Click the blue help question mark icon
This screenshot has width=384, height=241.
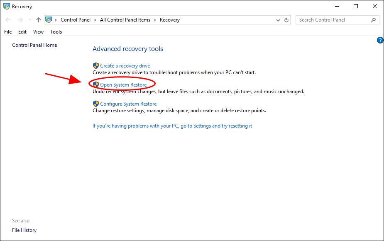tap(380, 40)
